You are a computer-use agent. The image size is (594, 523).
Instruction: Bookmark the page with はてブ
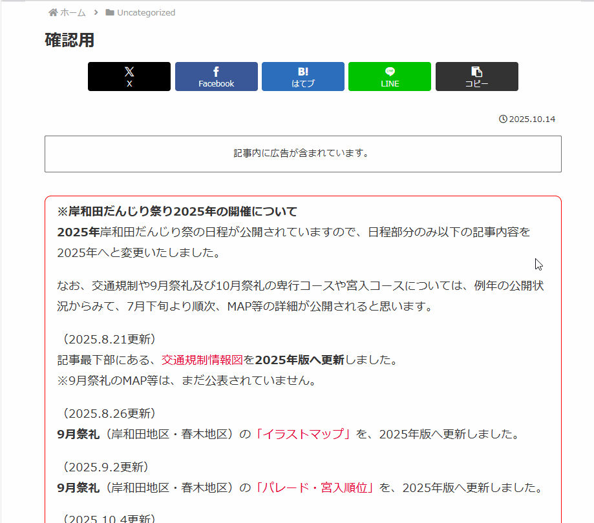tap(302, 77)
